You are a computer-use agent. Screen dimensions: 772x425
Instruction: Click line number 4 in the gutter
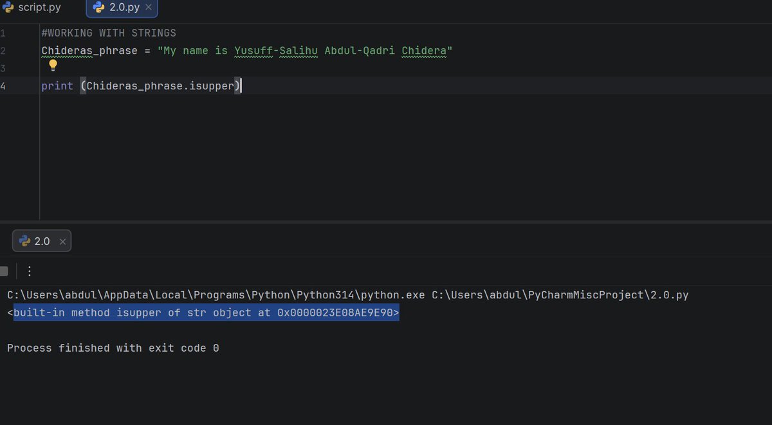[3, 86]
